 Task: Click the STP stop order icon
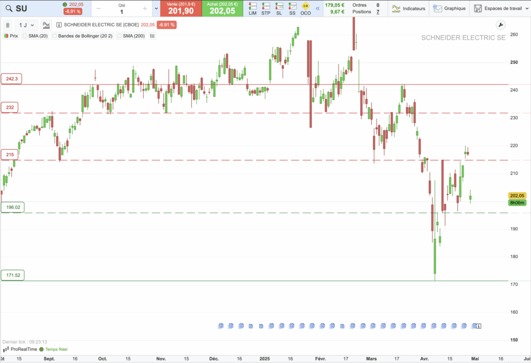click(x=266, y=8)
